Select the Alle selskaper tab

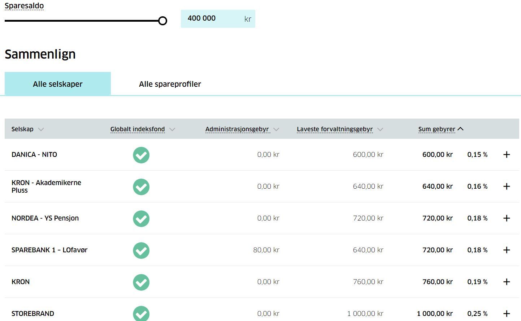point(58,84)
